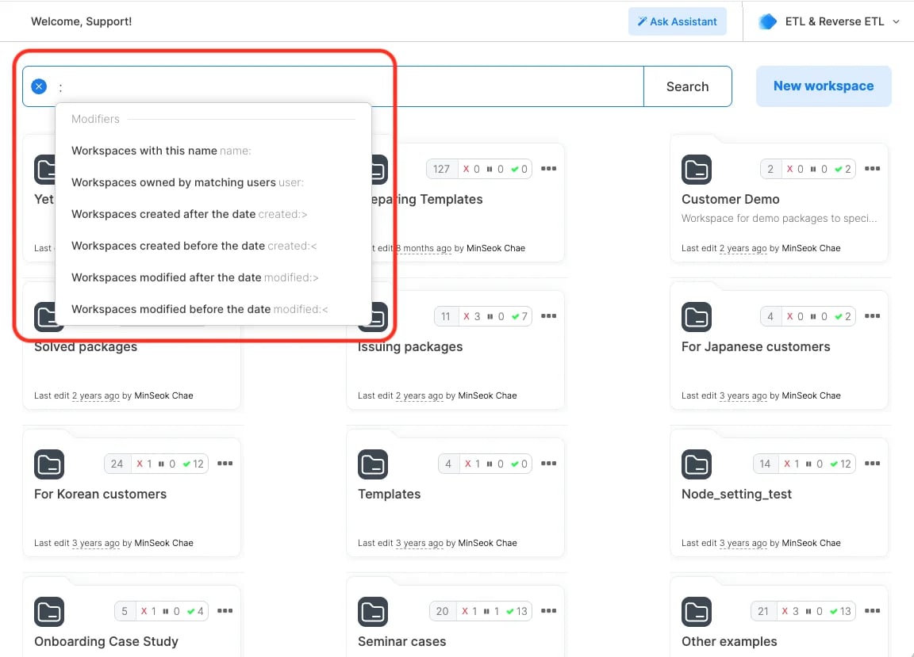Screen dimensions: 914x657
Task: Choose 'Workspaces modified after the date' modifier
Action: click(213, 278)
